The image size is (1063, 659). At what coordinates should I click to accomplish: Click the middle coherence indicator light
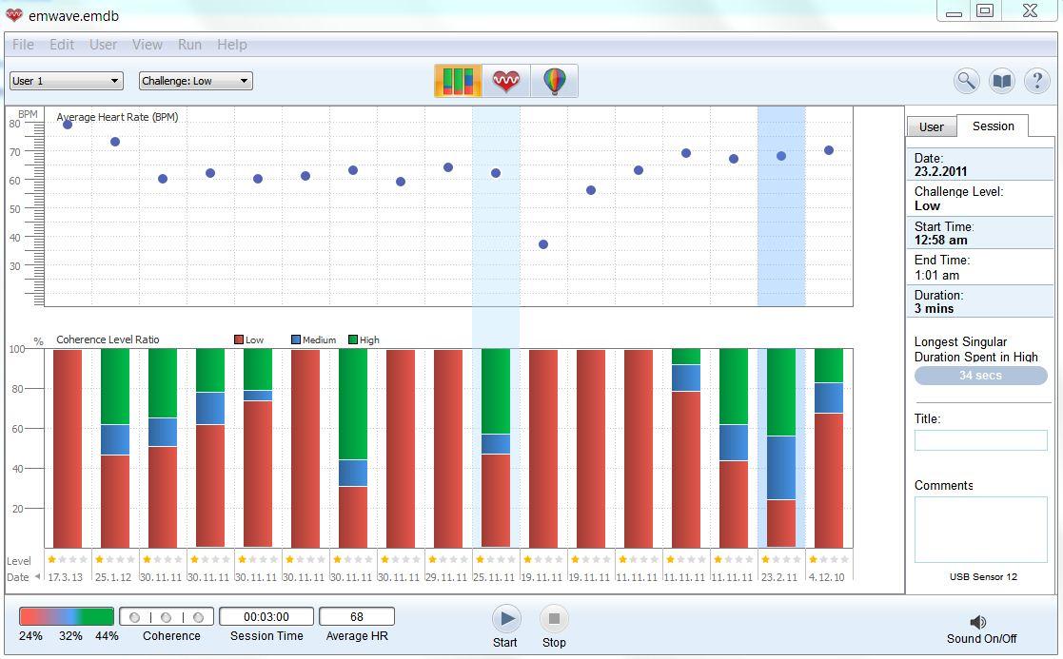167,618
